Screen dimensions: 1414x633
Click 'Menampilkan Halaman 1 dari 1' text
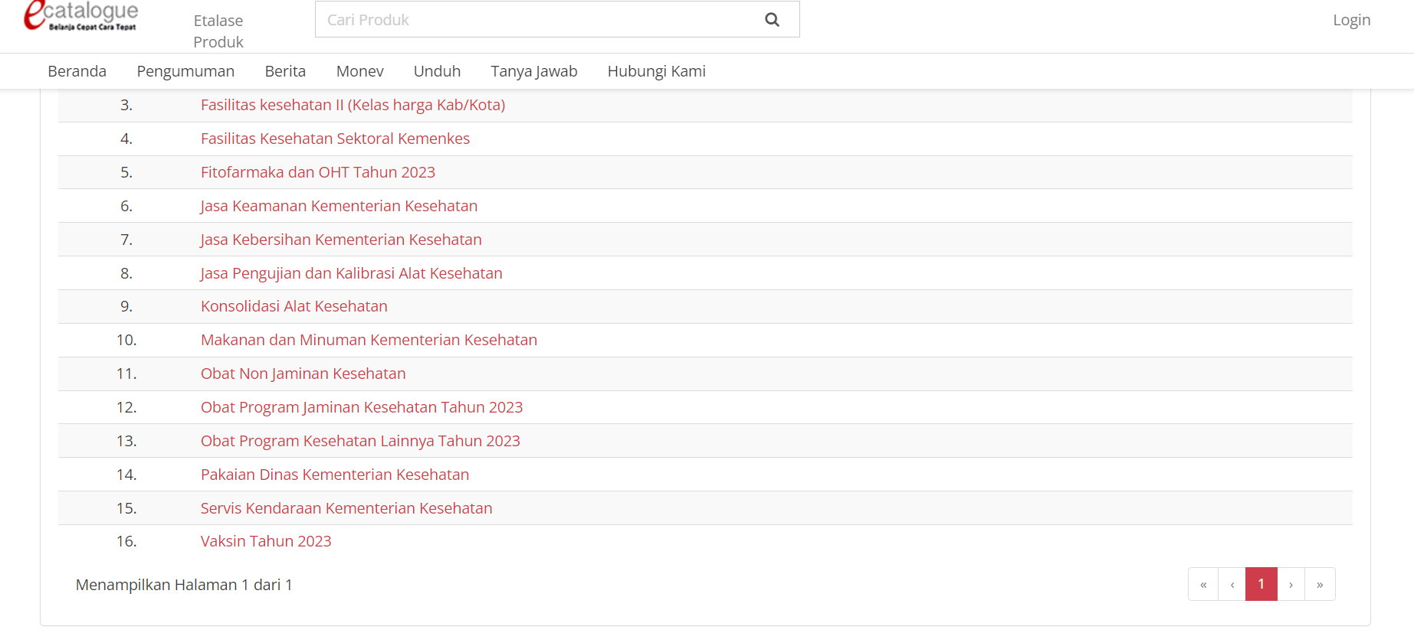(x=184, y=585)
